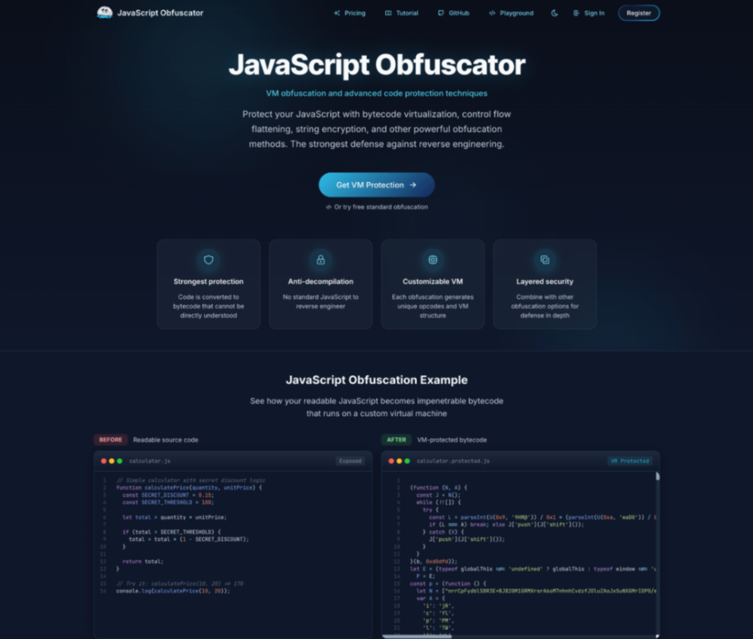Click green dot on calculator.protected.js window
This screenshot has height=639, width=753.
pos(407,461)
